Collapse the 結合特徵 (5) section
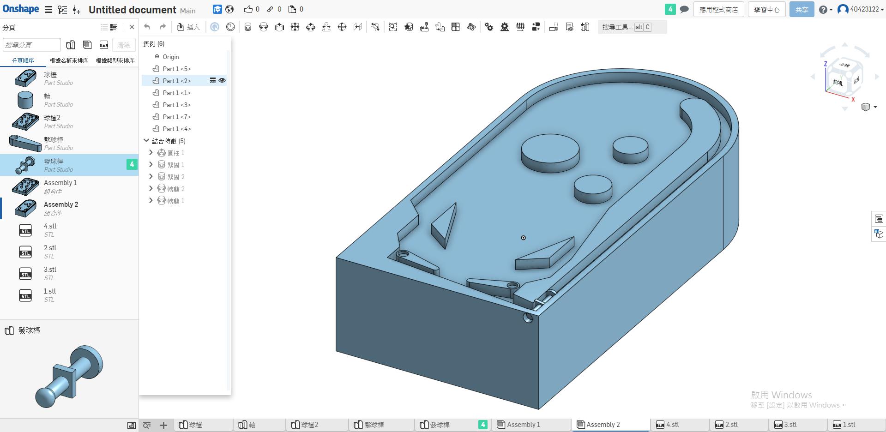Viewport: 886px width, 432px height. coord(146,140)
